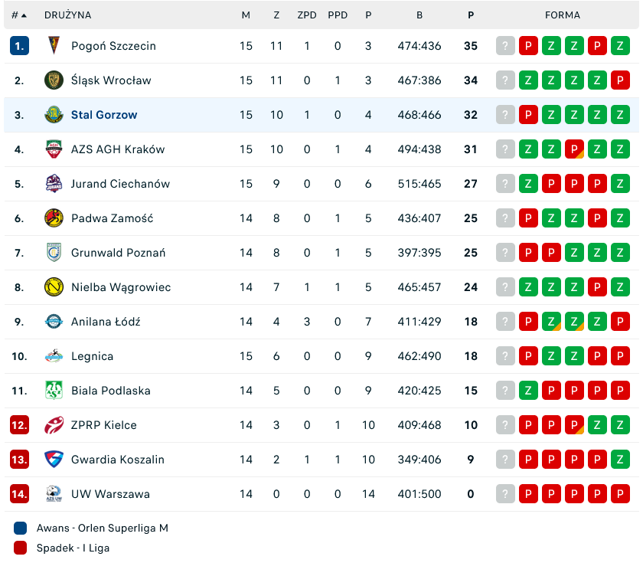Sort table by the # rank column
This screenshot has height=563, width=643.
(x=19, y=15)
